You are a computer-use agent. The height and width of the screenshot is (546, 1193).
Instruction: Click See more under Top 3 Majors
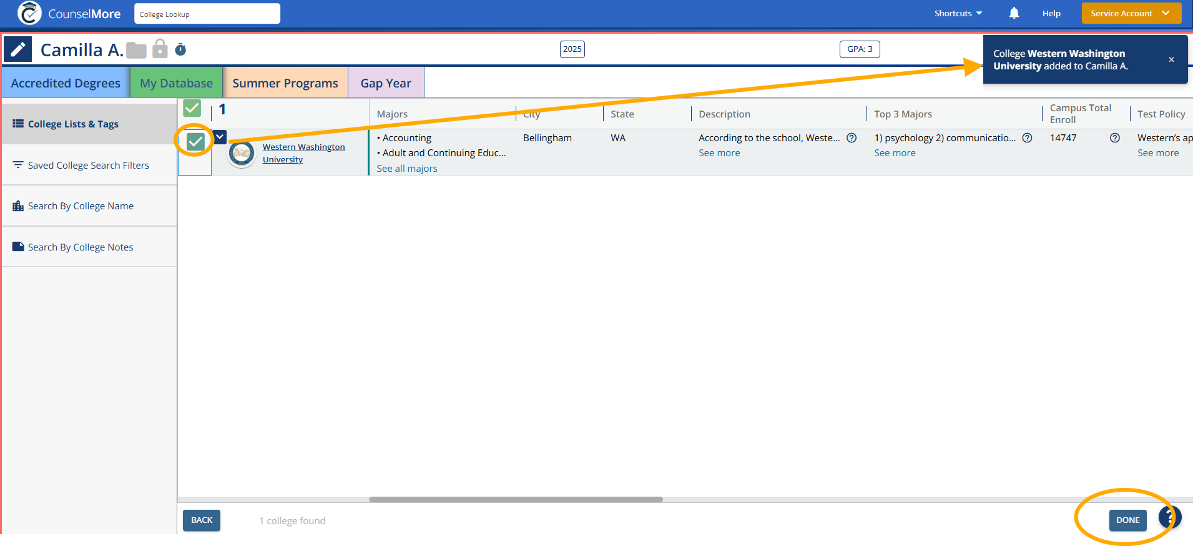click(895, 153)
